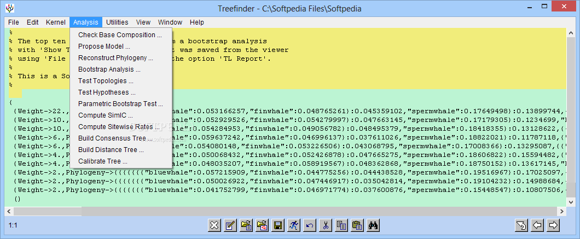Click the right arrow navigation icon

coord(553,225)
